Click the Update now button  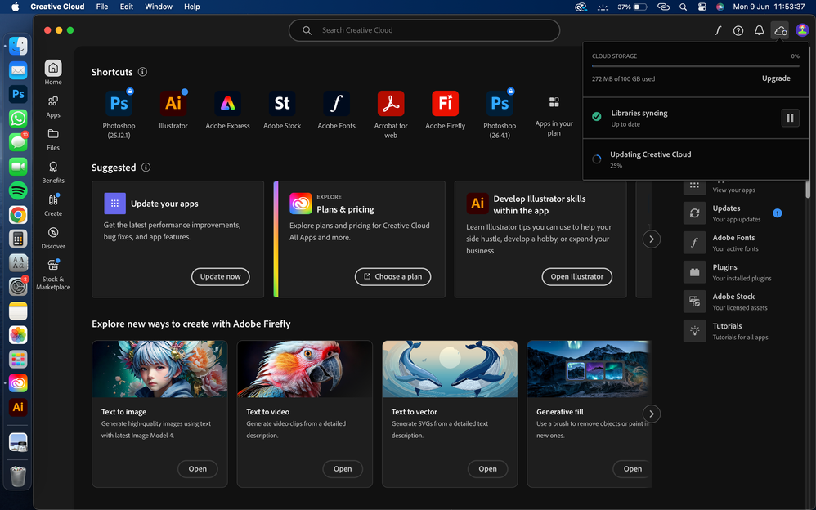(x=221, y=276)
